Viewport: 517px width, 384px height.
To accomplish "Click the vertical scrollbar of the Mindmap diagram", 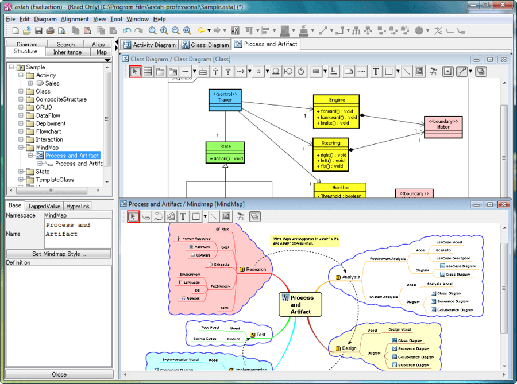I will (504, 288).
